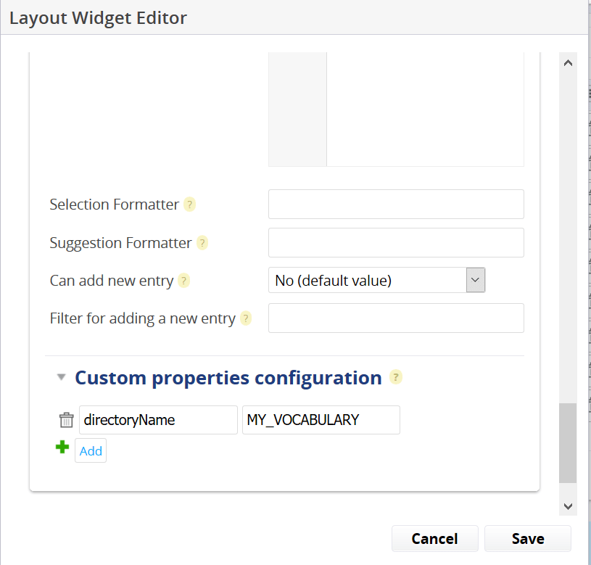Click the dropdown arrow next to No (default value)
Screen dimensions: 591x565
tap(475, 280)
